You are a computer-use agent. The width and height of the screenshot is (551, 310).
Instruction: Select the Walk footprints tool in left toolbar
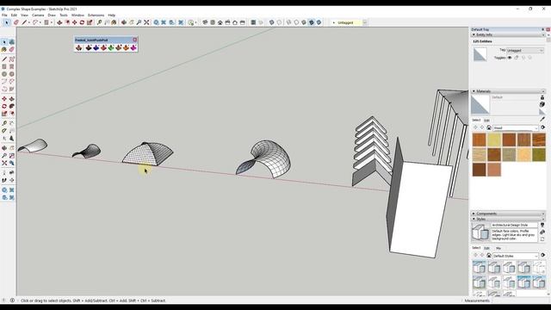[x=4, y=180]
